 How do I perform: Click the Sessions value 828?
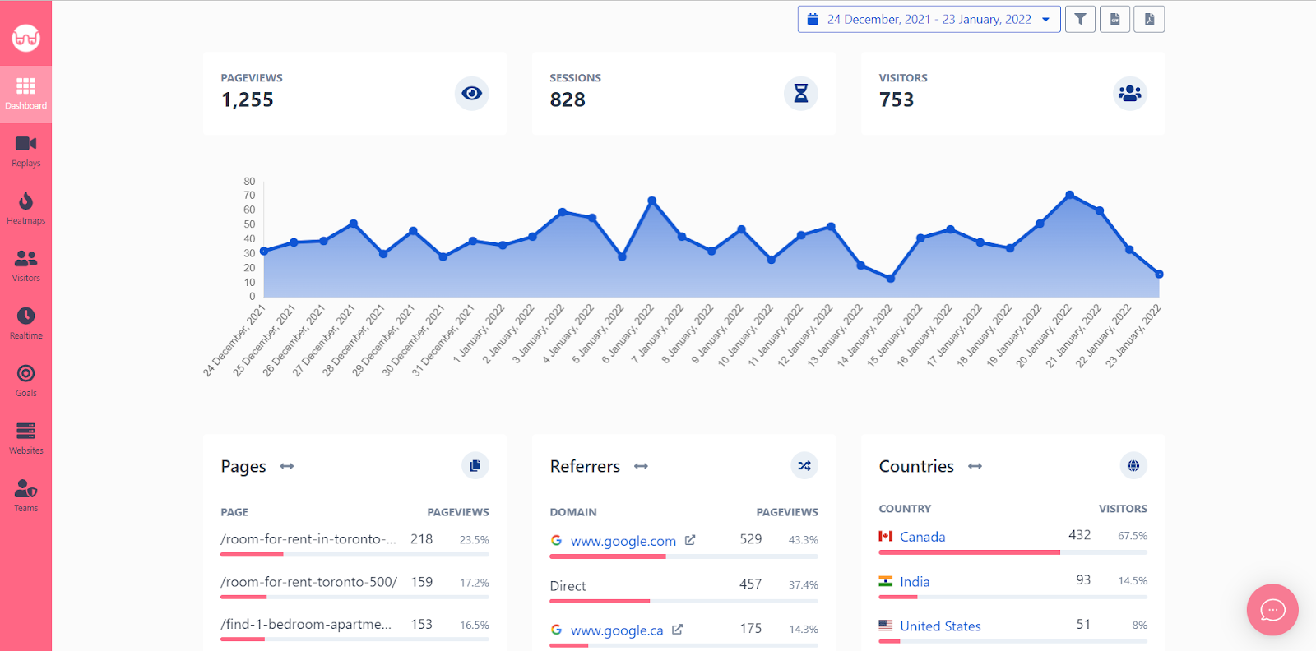(x=568, y=99)
